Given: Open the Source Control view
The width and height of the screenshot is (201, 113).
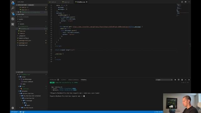Looking at the screenshot, I should 13,13.
